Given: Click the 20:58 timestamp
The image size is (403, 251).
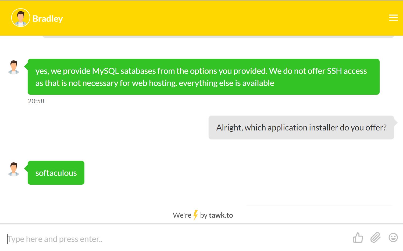Looking at the screenshot, I should click(x=36, y=101).
